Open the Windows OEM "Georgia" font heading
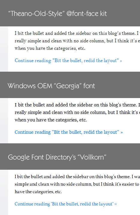The width and height of the screenshot is (140, 215). tap(51, 86)
